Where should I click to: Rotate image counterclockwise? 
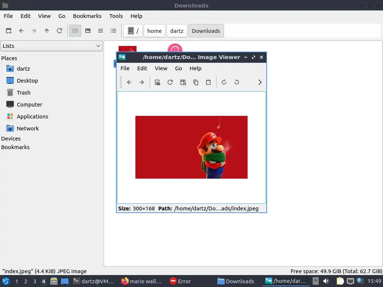237,82
